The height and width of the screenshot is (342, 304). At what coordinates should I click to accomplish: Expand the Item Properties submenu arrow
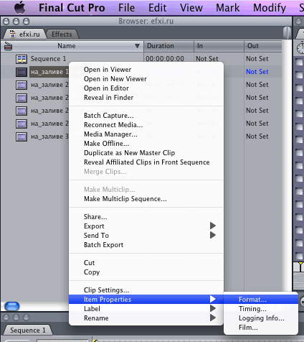(213, 299)
